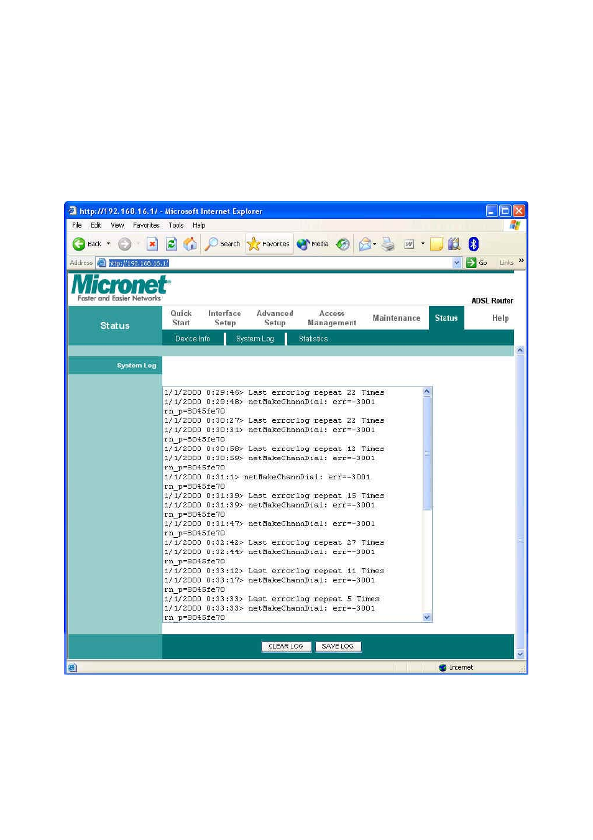The width and height of the screenshot is (593, 840).
Task: Go to the Home page icon
Action: [x=190, y=244]
